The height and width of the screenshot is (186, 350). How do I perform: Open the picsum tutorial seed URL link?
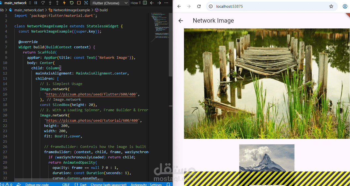(92, 121)
